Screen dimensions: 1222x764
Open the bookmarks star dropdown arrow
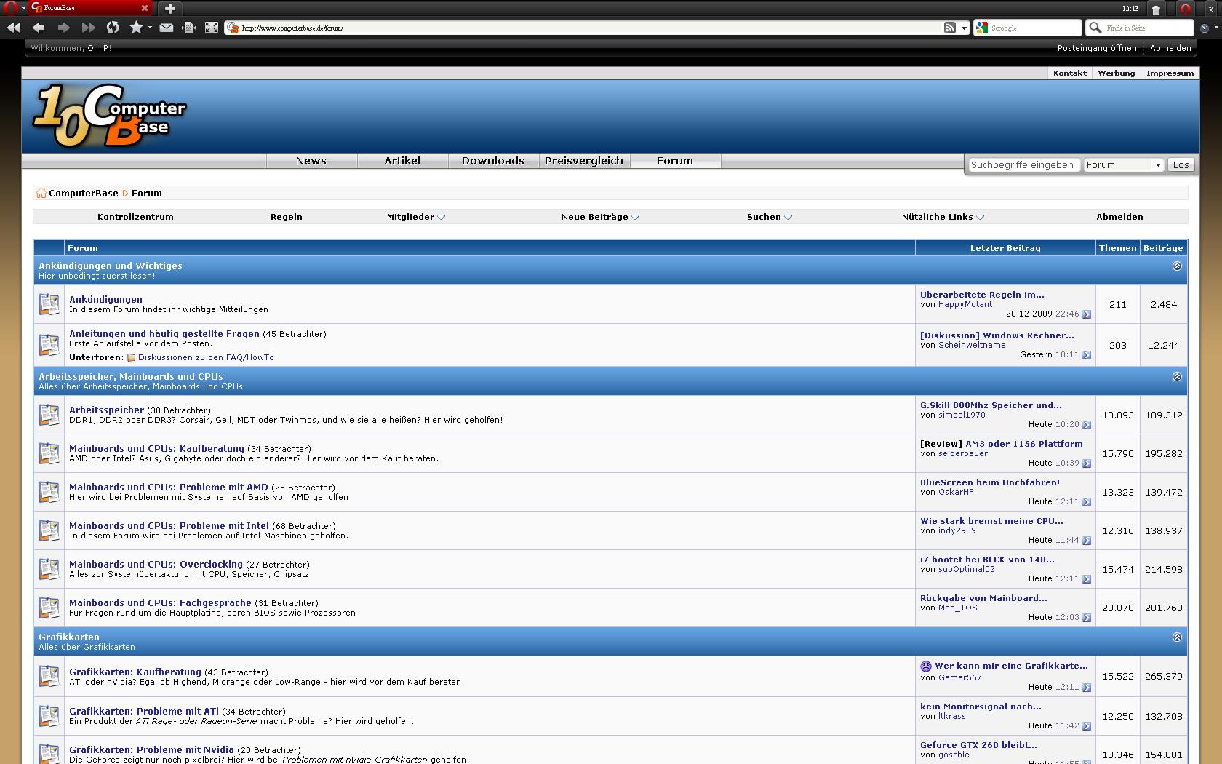click(150, 28)
